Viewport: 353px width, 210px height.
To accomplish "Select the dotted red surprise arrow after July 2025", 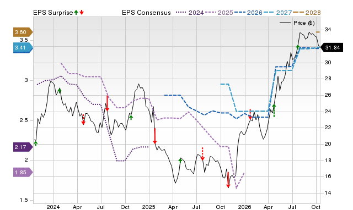I will [202, 154].
